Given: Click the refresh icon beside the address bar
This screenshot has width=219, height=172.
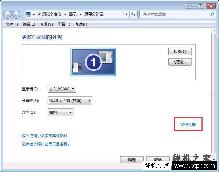Looking at the screenshot, I should tap(134, 14).
